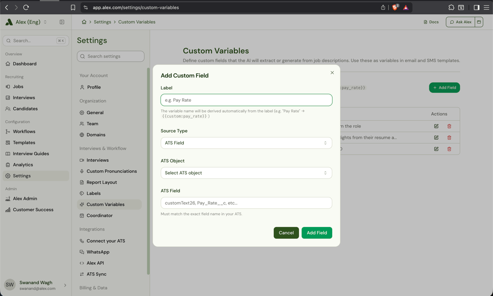
Task: Delete the 'the role' variable row
Action: click(449, 126)
